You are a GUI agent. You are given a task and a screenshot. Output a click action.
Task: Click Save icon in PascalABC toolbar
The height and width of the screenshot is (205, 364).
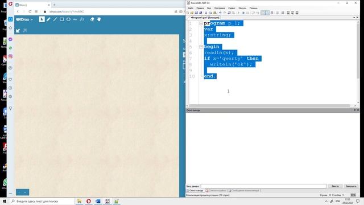(196, 13)
